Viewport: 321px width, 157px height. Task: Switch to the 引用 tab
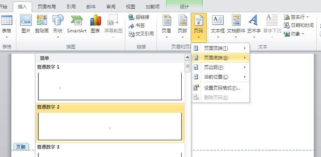click(x=71, y=7)
